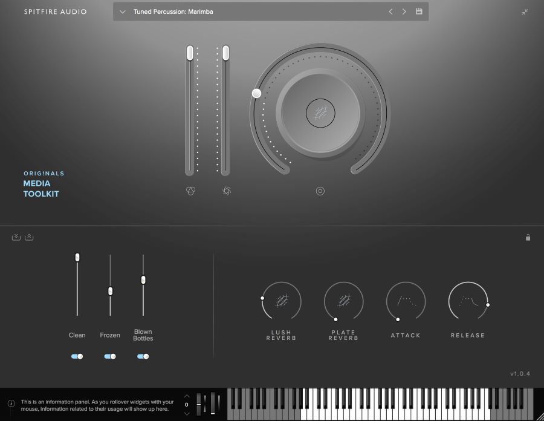
Task: Click the Frozen label
Action: pyautogui.click(x=110, y=335)
